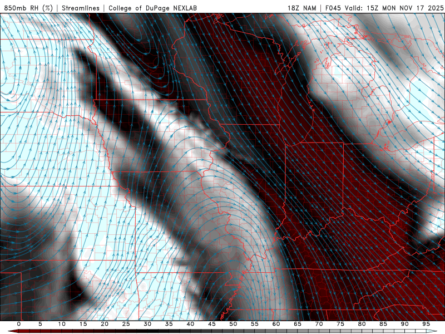This screenshot has width=445, height=334.
Task: Click the "15" value on the RH scale
Action: (x=83, y=324)
